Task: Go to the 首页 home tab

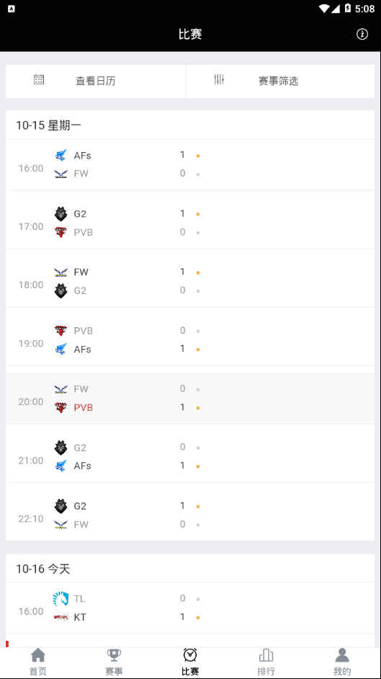Action: click(x=38, y=662)
